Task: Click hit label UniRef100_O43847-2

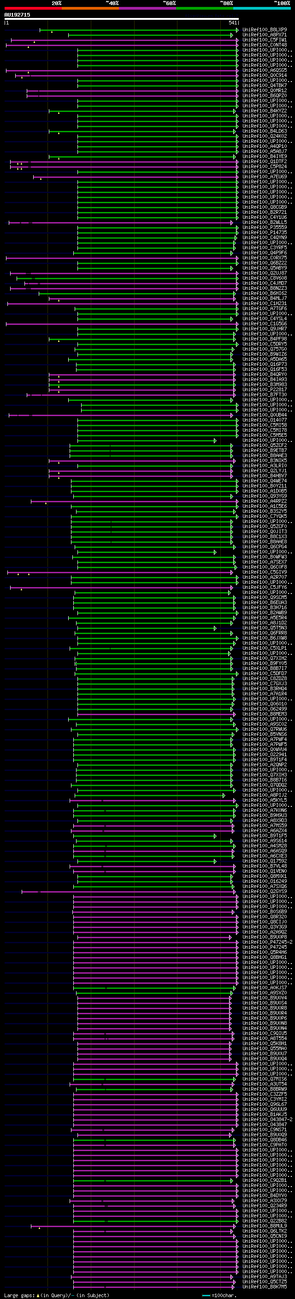Action: click(x=268, y=1119)
